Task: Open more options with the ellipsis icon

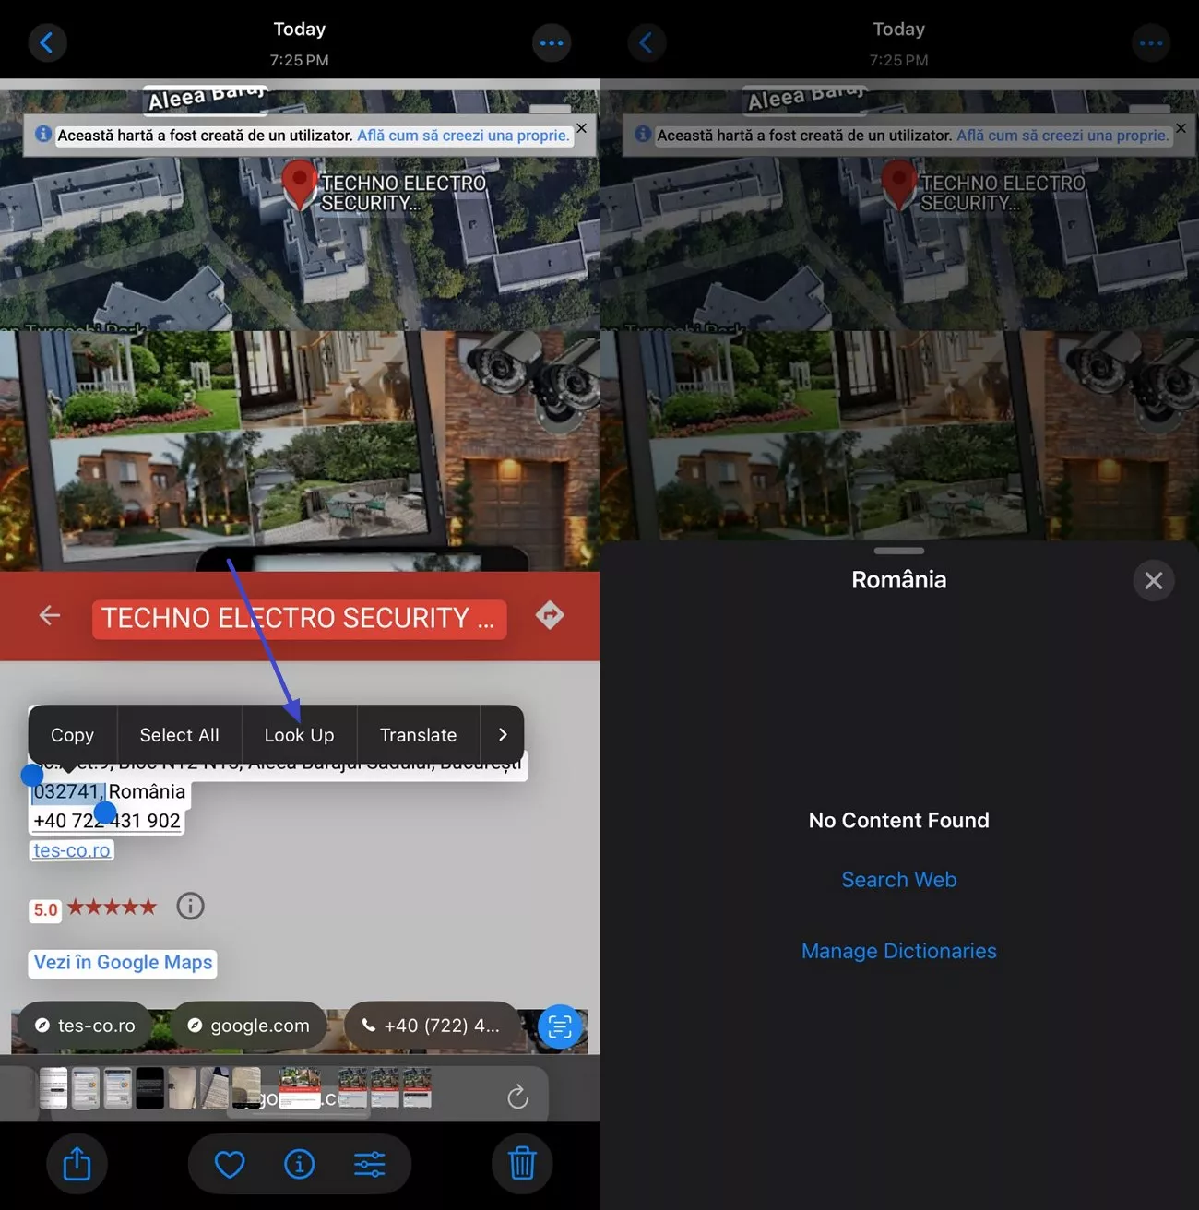Action: coord(552,42)
